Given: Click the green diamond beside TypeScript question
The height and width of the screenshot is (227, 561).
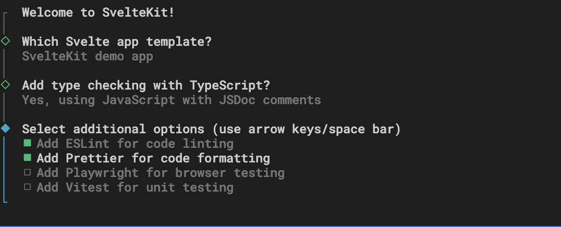Looking at the screenshot, I should [x=5, y=85].
